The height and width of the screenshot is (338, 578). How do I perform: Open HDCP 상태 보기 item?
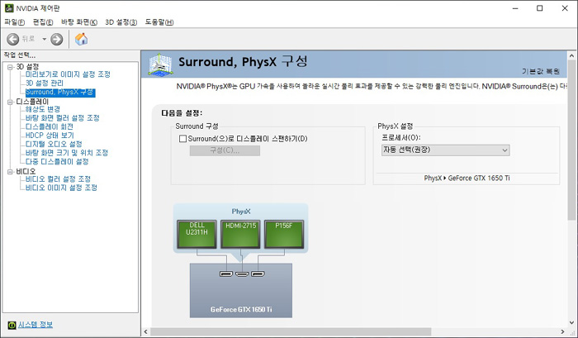pyautogui.click(x=50, y=136)
